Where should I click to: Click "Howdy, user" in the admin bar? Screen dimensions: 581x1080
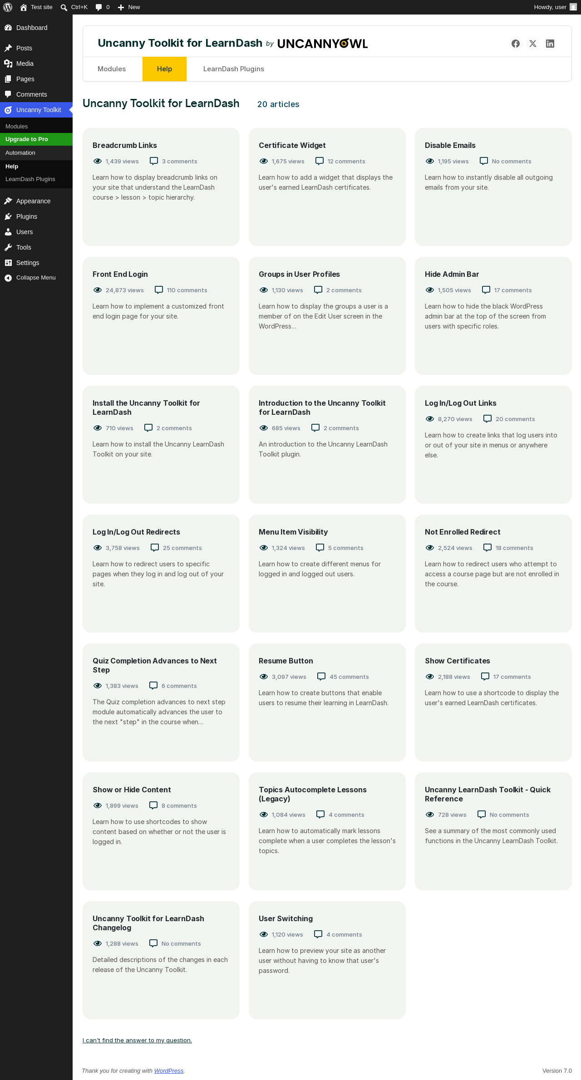[x=550, y=7]
